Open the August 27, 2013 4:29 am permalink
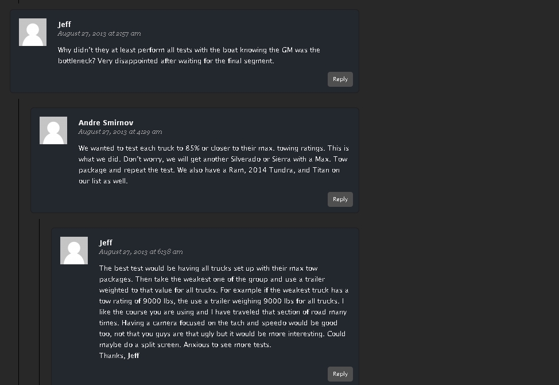 click(120, 132)
